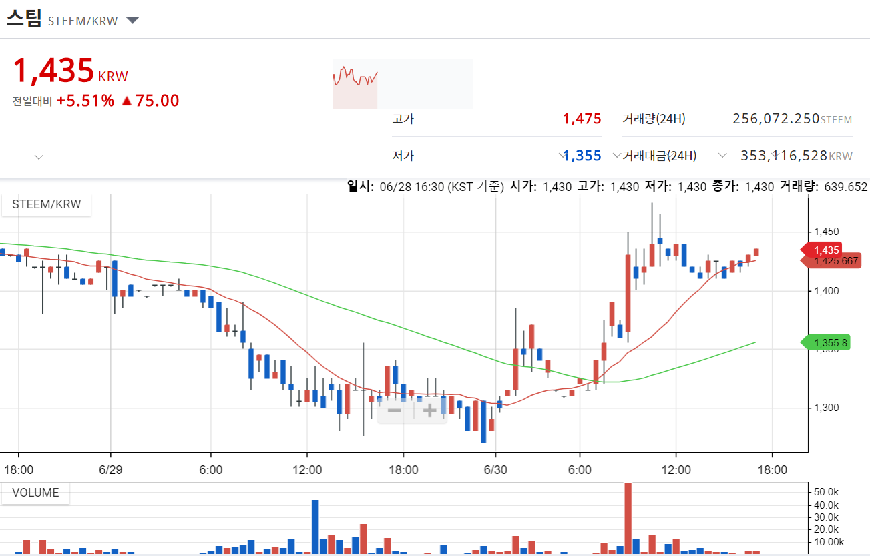Image resolution: width=870 pixels, height=556 pixels.
Task: Click the 20.0k volume axis label
Action: (827, 529)
